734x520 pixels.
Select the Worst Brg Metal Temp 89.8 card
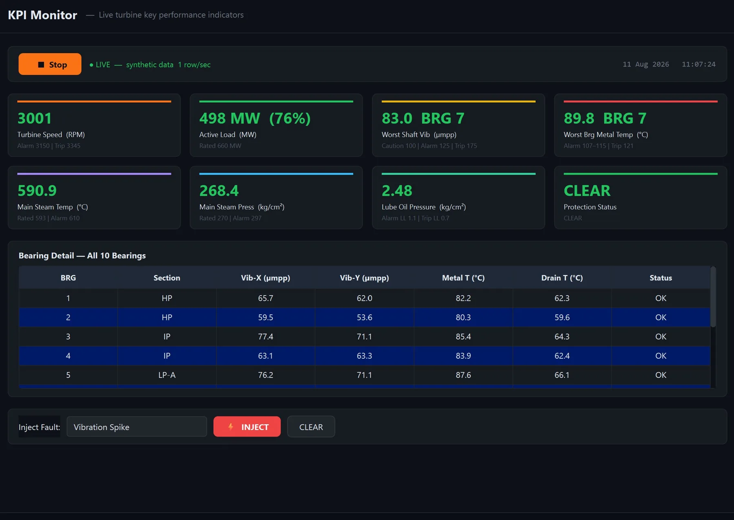(x=640, y=125)
